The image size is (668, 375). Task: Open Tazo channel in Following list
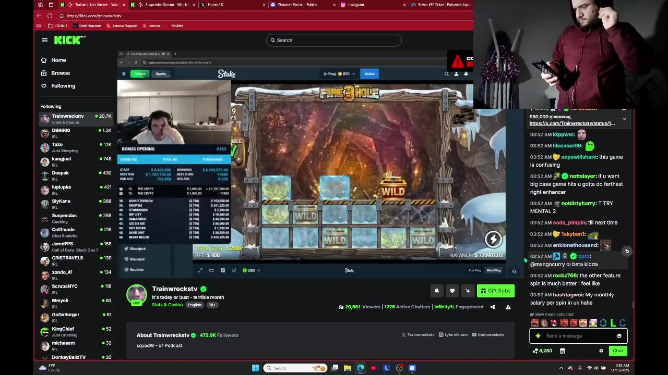(x=76, y=147)
